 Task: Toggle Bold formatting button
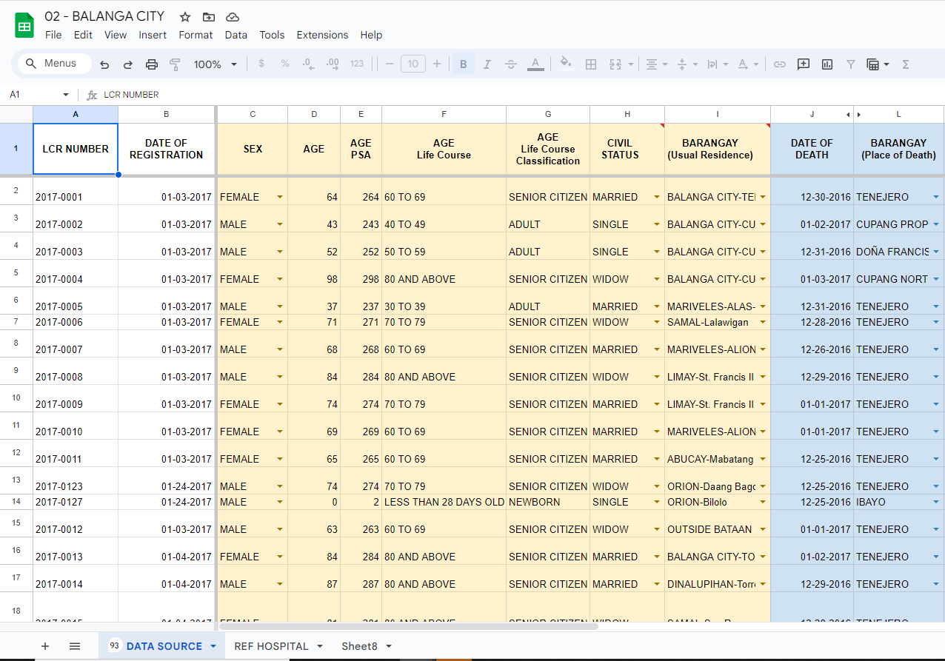pyautogui.click(x=464, y=64)
